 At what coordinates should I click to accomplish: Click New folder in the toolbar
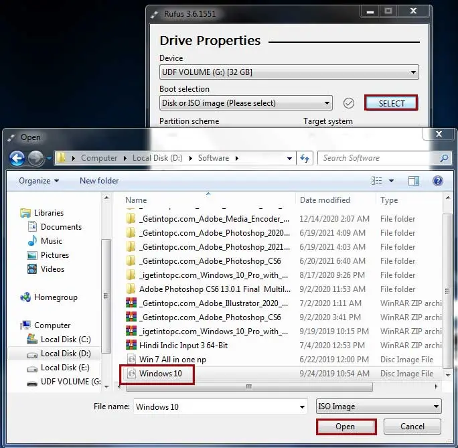99,181
